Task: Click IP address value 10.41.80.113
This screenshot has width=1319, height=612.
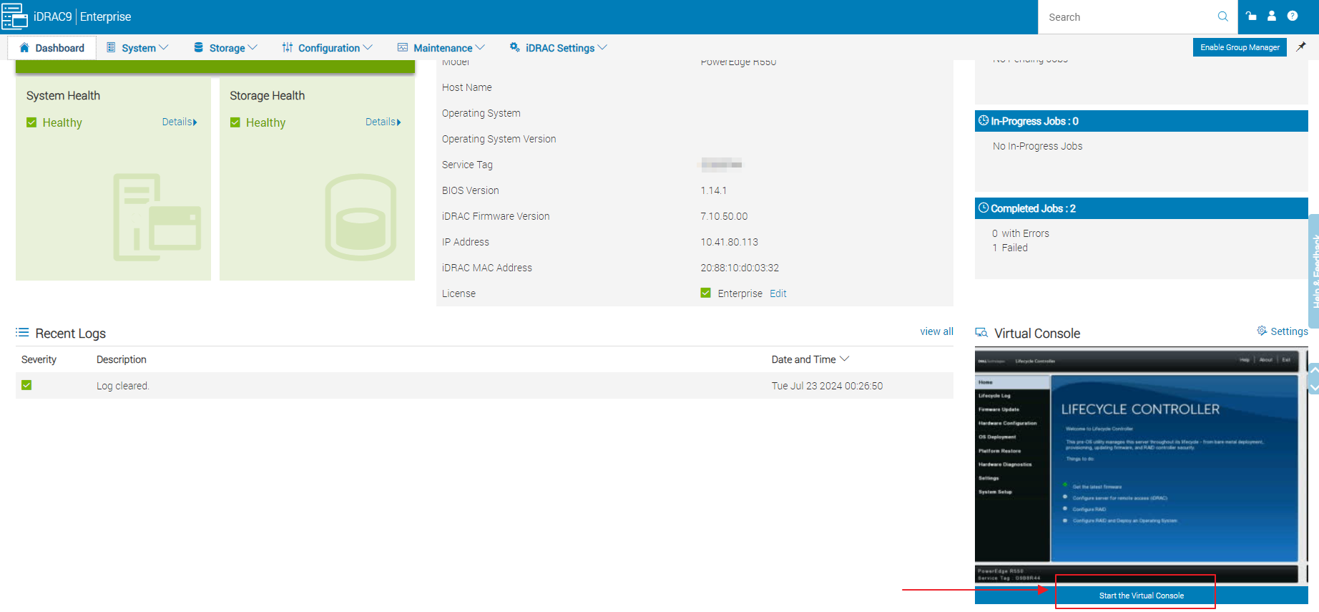Action: click(x=729, y=242)
